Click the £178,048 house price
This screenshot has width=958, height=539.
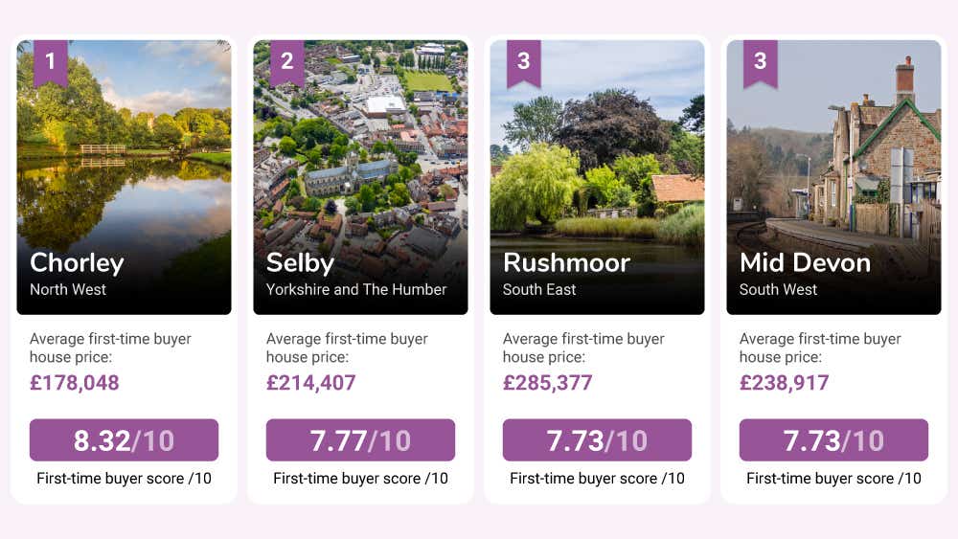click(75, 383)
